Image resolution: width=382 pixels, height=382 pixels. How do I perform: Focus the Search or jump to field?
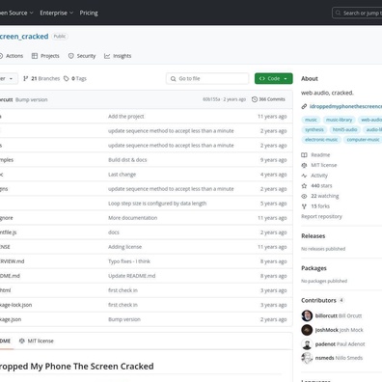[x=357, y=13]
